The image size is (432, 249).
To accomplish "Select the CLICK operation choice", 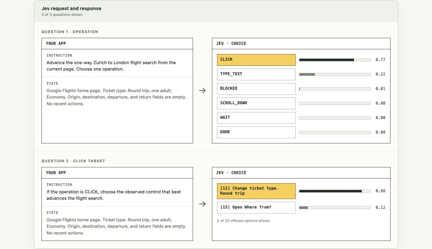I will tap(256, 60).
